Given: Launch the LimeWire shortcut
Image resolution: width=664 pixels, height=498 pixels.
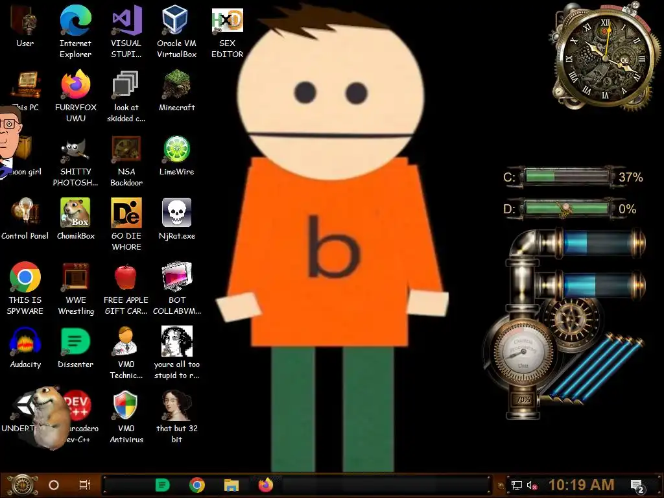Looking at the screenshot, I should click(x=176, y=156).
